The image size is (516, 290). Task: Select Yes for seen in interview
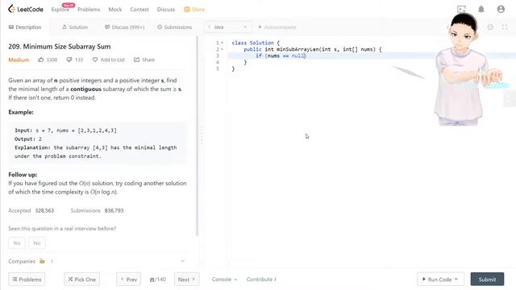coord(17,243)
